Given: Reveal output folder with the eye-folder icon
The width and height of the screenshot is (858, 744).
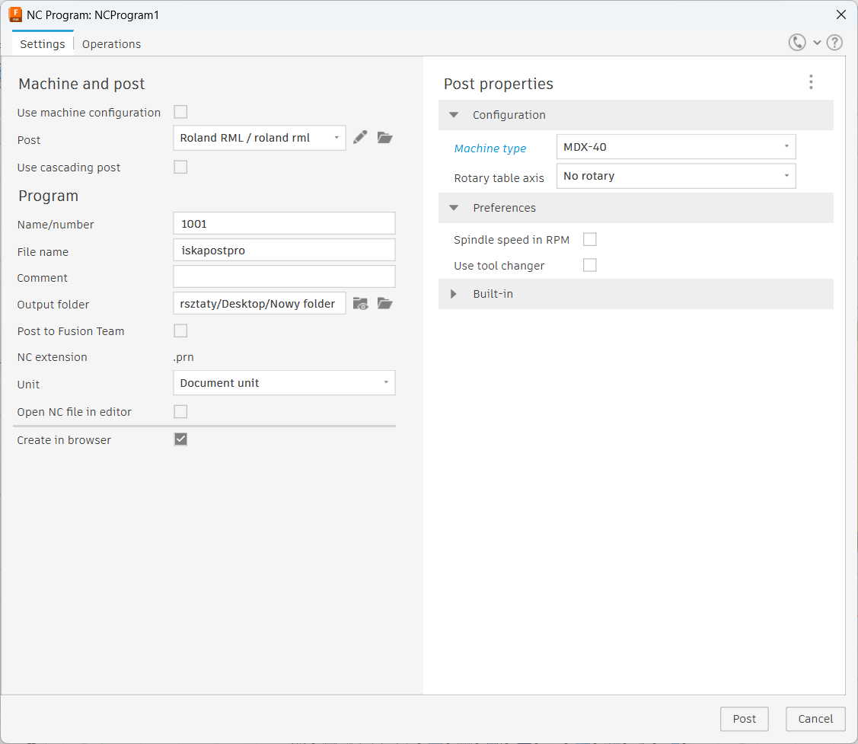Looking at the screenshot, I should coord(361,303).
